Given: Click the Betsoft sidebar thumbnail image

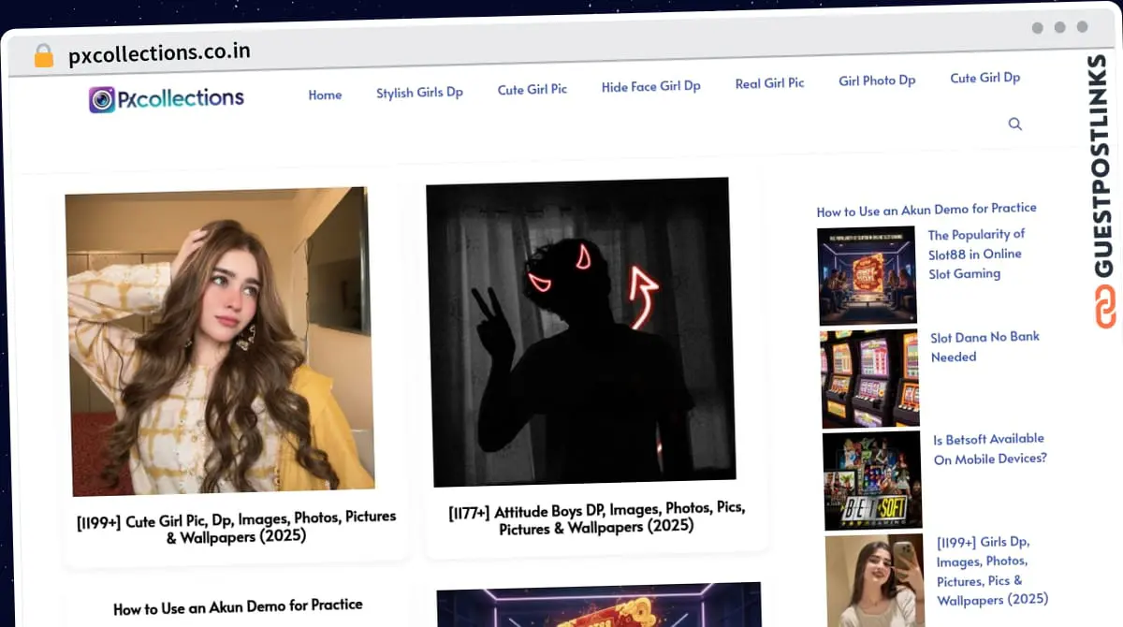Looking at the screenshot, I should click(872, 480).
